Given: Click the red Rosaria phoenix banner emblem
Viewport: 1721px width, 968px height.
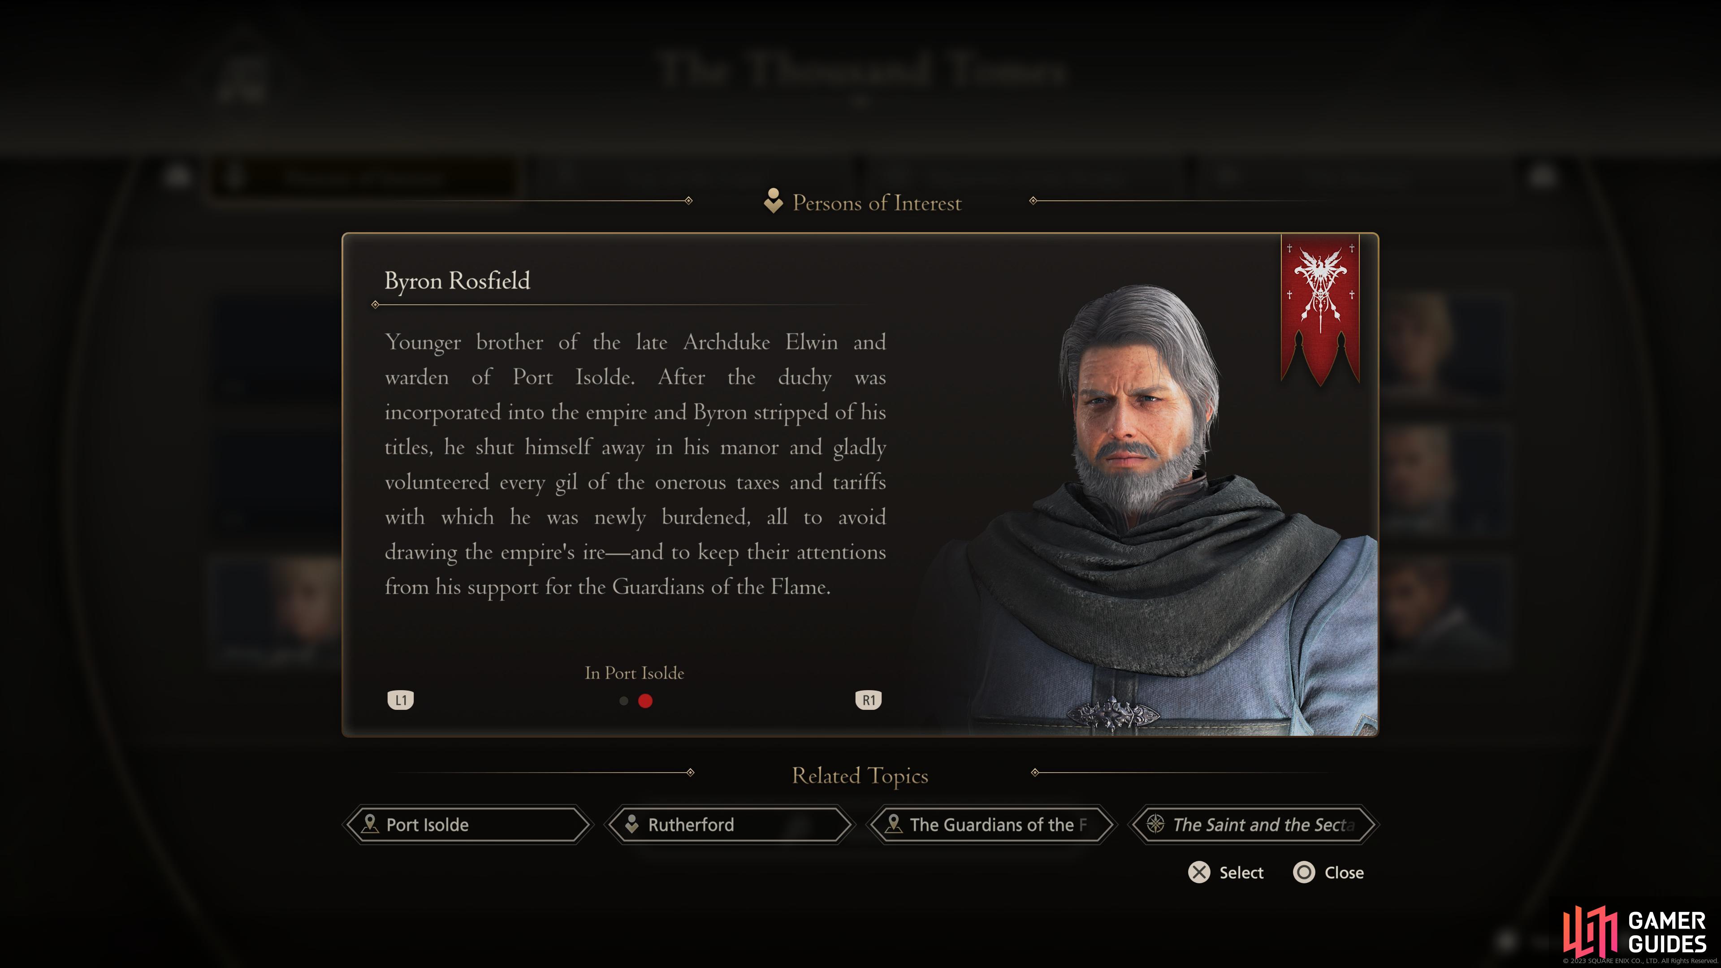Looking at the screenshot, I should pos(1320,309).
